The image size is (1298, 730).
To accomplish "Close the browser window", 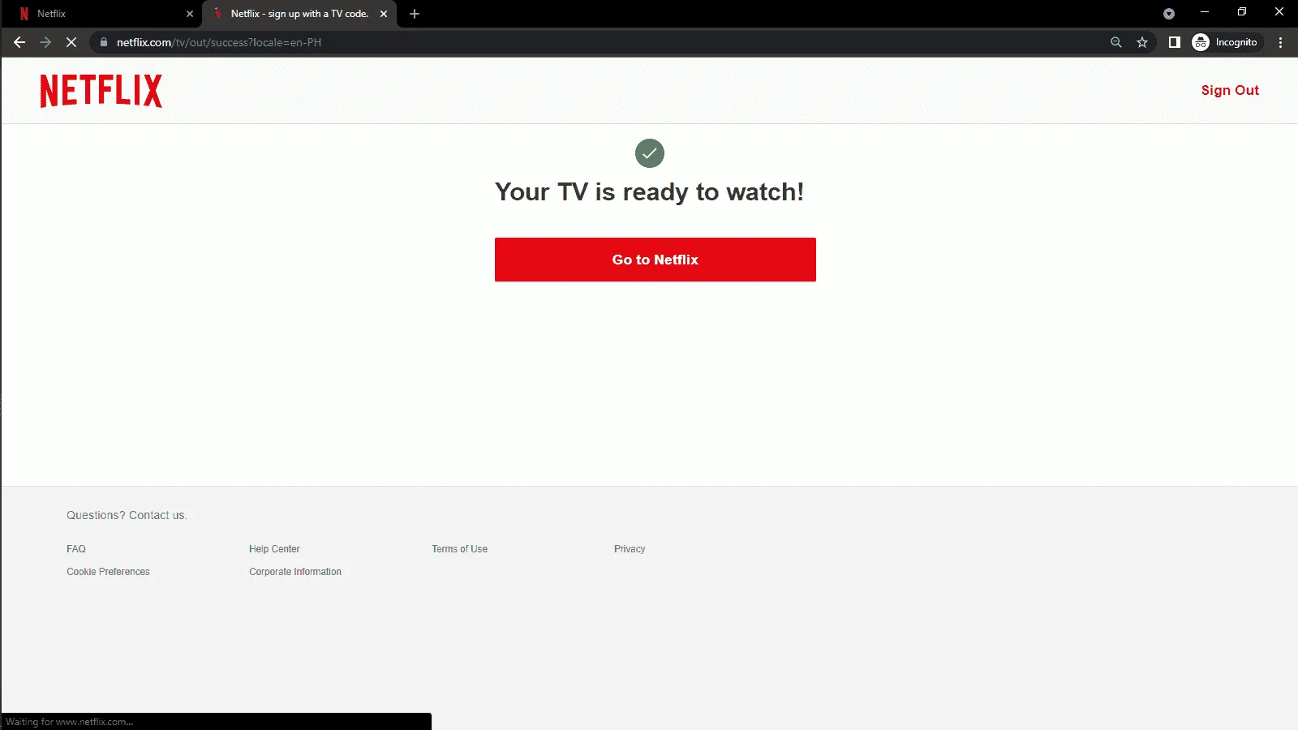I will (1279, 11).
